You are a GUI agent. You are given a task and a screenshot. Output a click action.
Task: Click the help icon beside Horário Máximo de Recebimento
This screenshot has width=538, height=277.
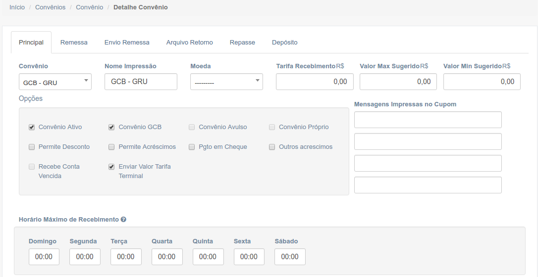coord(123,220)
